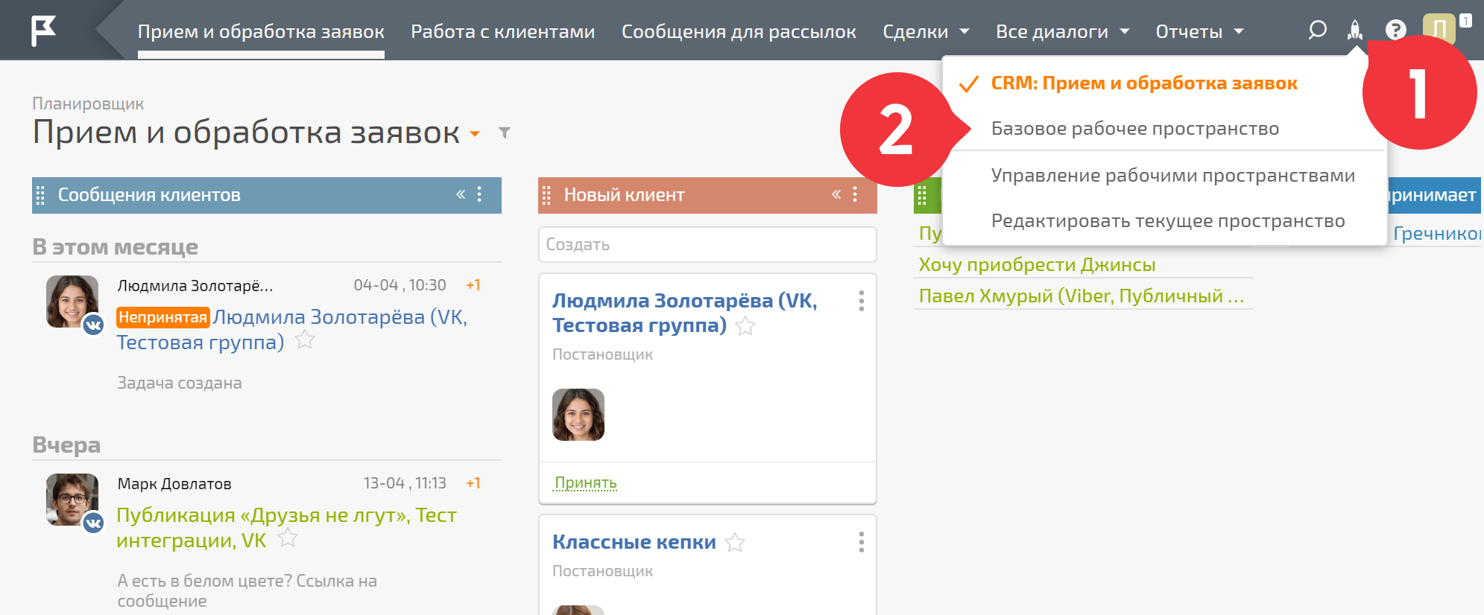The height and width of the screenshot is (615, 1484).
Task: Star the Публикация «Друзья не лгут» message
Action: tap(288, 538)
